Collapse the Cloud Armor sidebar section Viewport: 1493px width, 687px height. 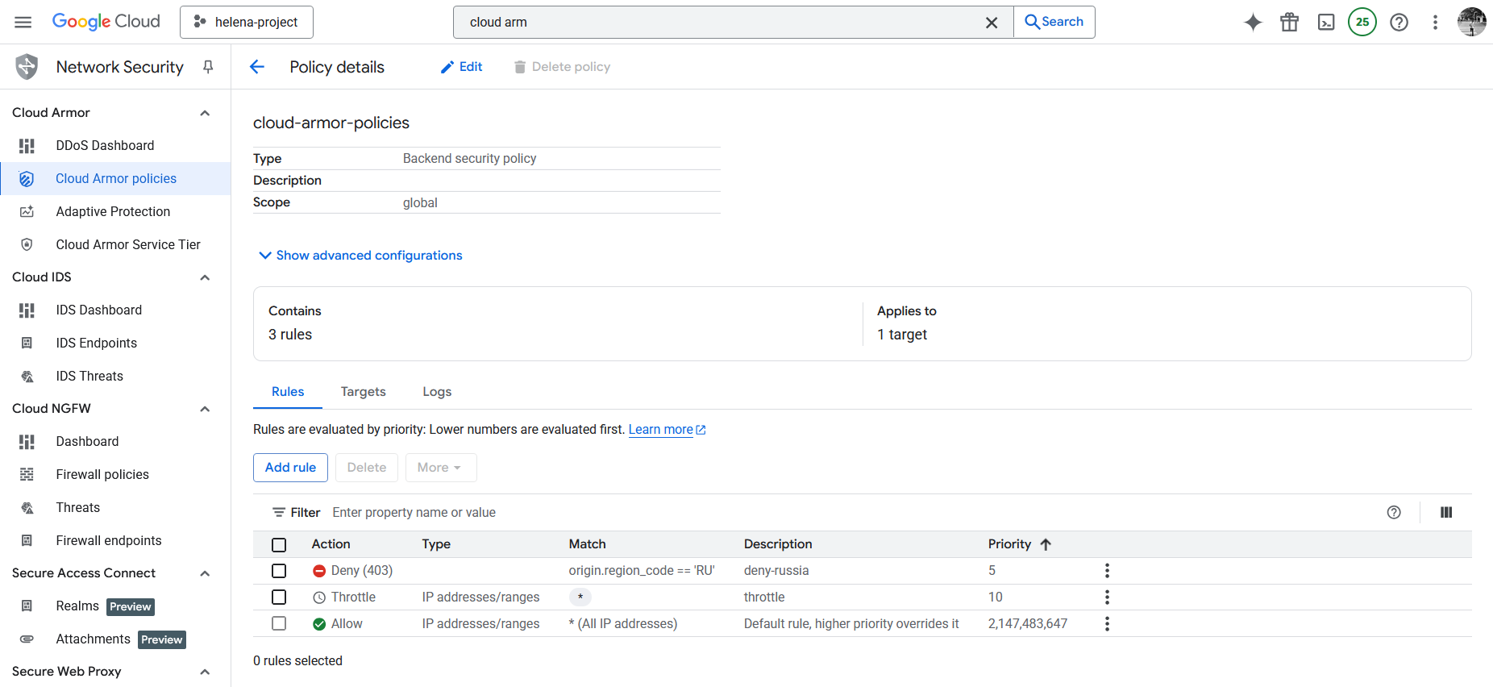[x=205, y=113]
